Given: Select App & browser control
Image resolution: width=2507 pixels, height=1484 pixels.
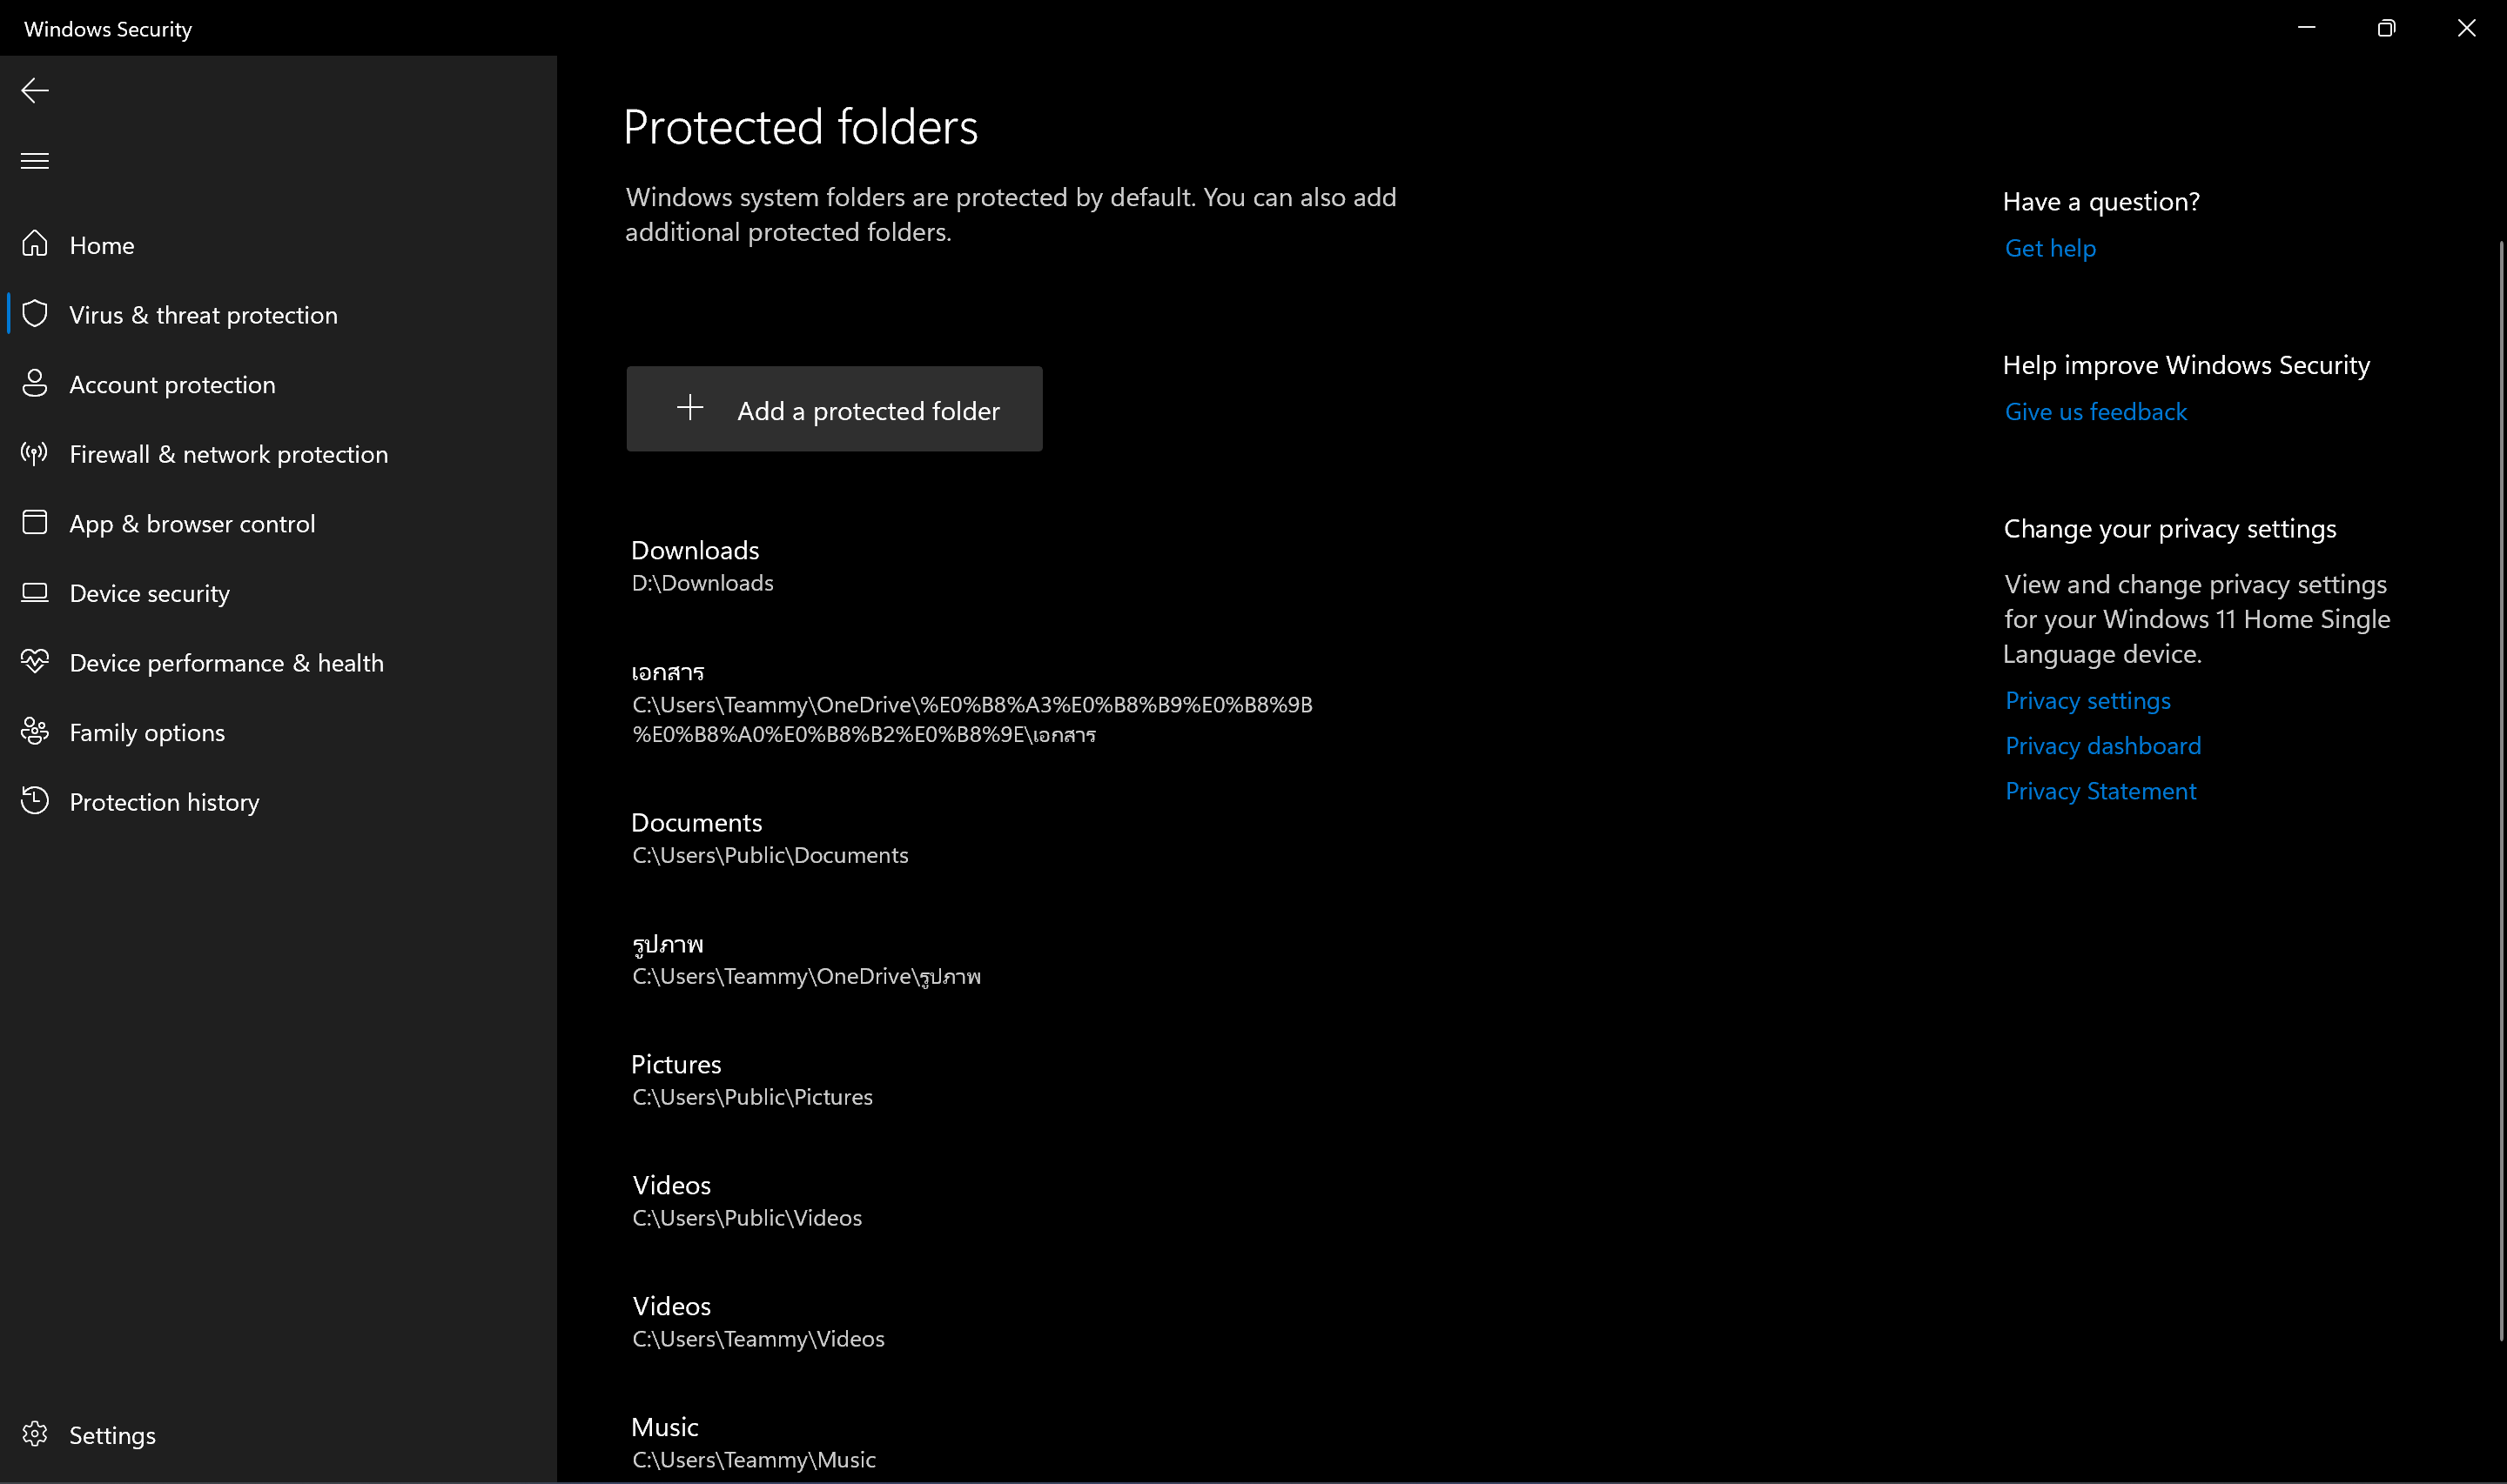Looking at the screenshot, I should point(192,524).
